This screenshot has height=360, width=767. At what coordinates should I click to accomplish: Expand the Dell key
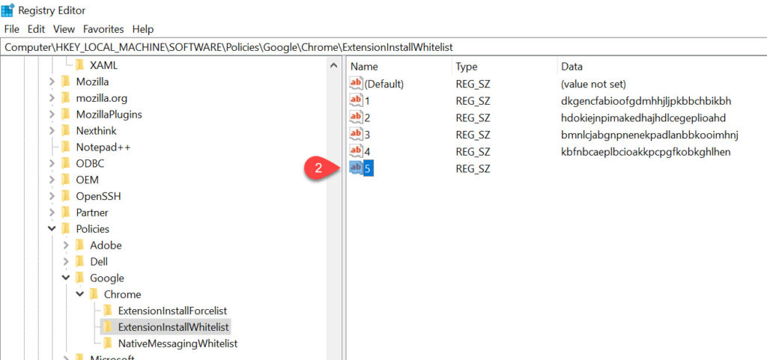tap(66, 262)
